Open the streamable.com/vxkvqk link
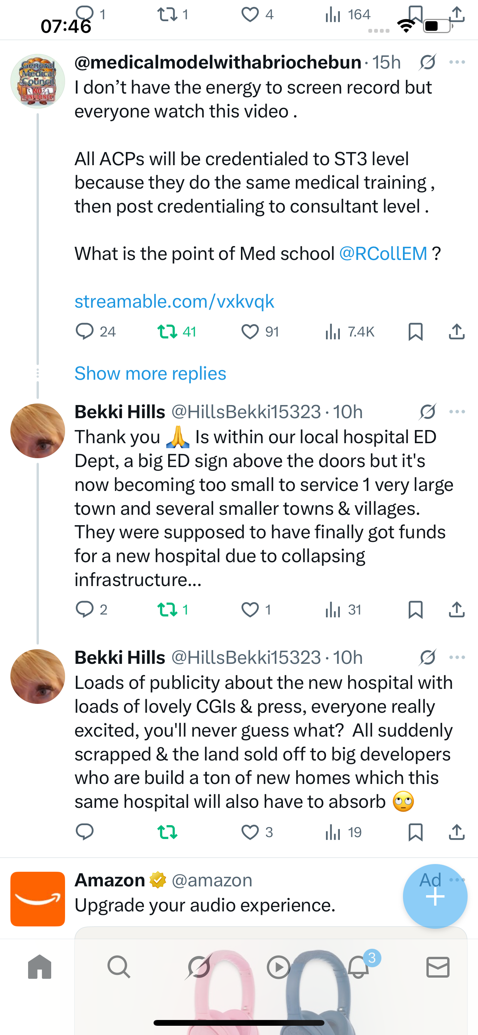This screenshot has width=478, height=1035. tap(174, 301)
